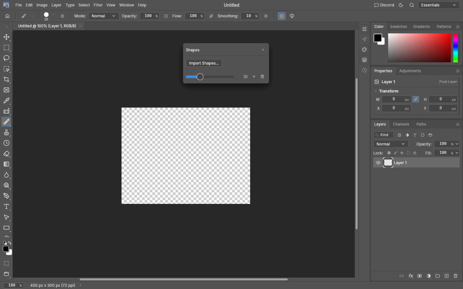The image size is (463, 289).
Task: Toggle lock transparent pixels
Action: [389, 153]
